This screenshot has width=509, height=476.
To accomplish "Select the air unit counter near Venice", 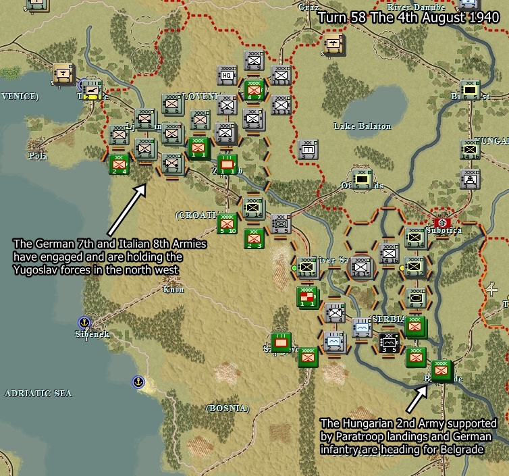I will tap(63, 74).
